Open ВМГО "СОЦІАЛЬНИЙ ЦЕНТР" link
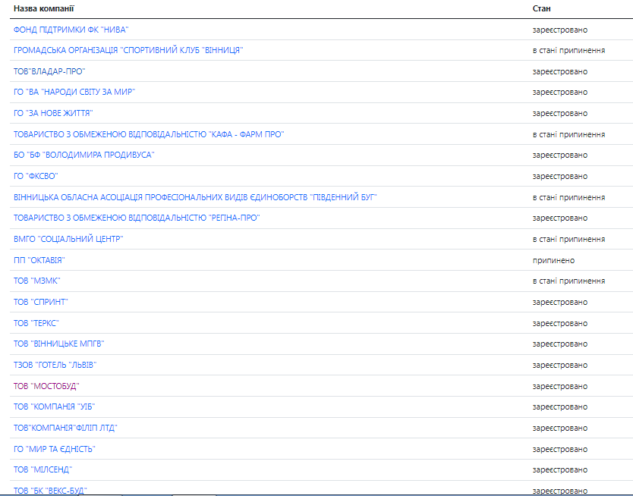 (x=68, y=239)
